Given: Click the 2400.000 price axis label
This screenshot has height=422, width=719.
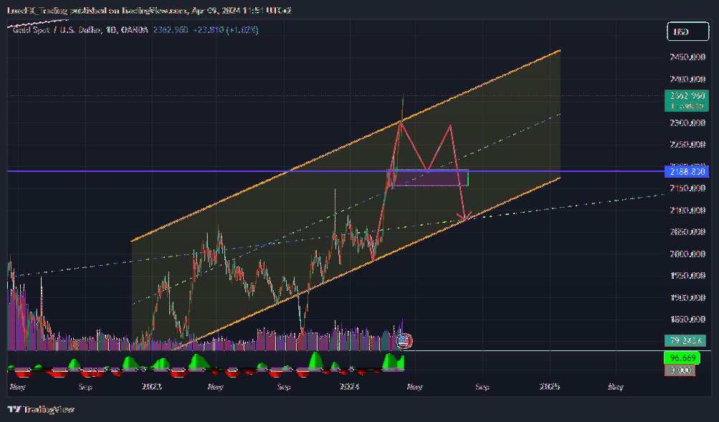Looking at the screenshot, I should [x=687, y=79].
